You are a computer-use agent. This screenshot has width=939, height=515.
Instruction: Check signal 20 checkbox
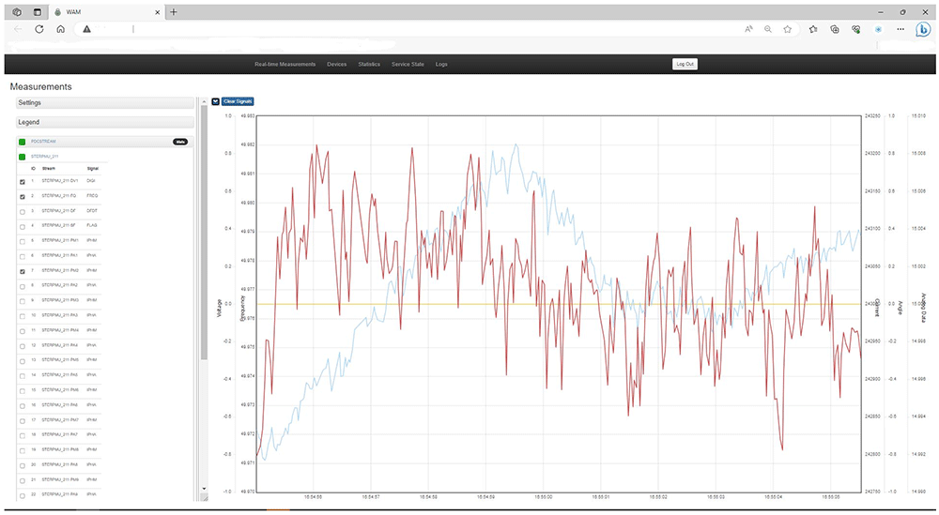(x=23, y=466)
